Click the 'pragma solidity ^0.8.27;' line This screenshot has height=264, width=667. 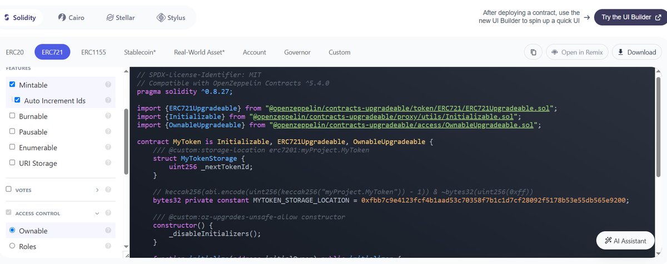[x=183, y=91]
